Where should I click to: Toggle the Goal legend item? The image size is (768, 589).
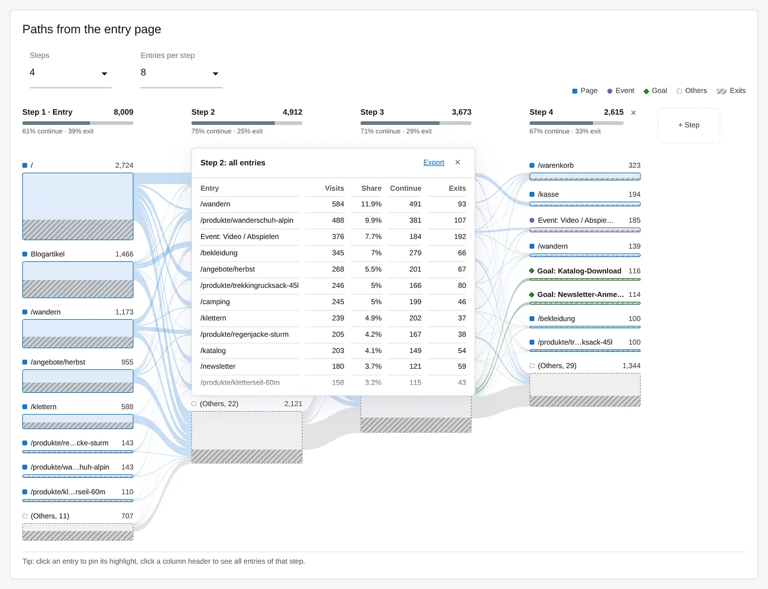coord(655,91)
